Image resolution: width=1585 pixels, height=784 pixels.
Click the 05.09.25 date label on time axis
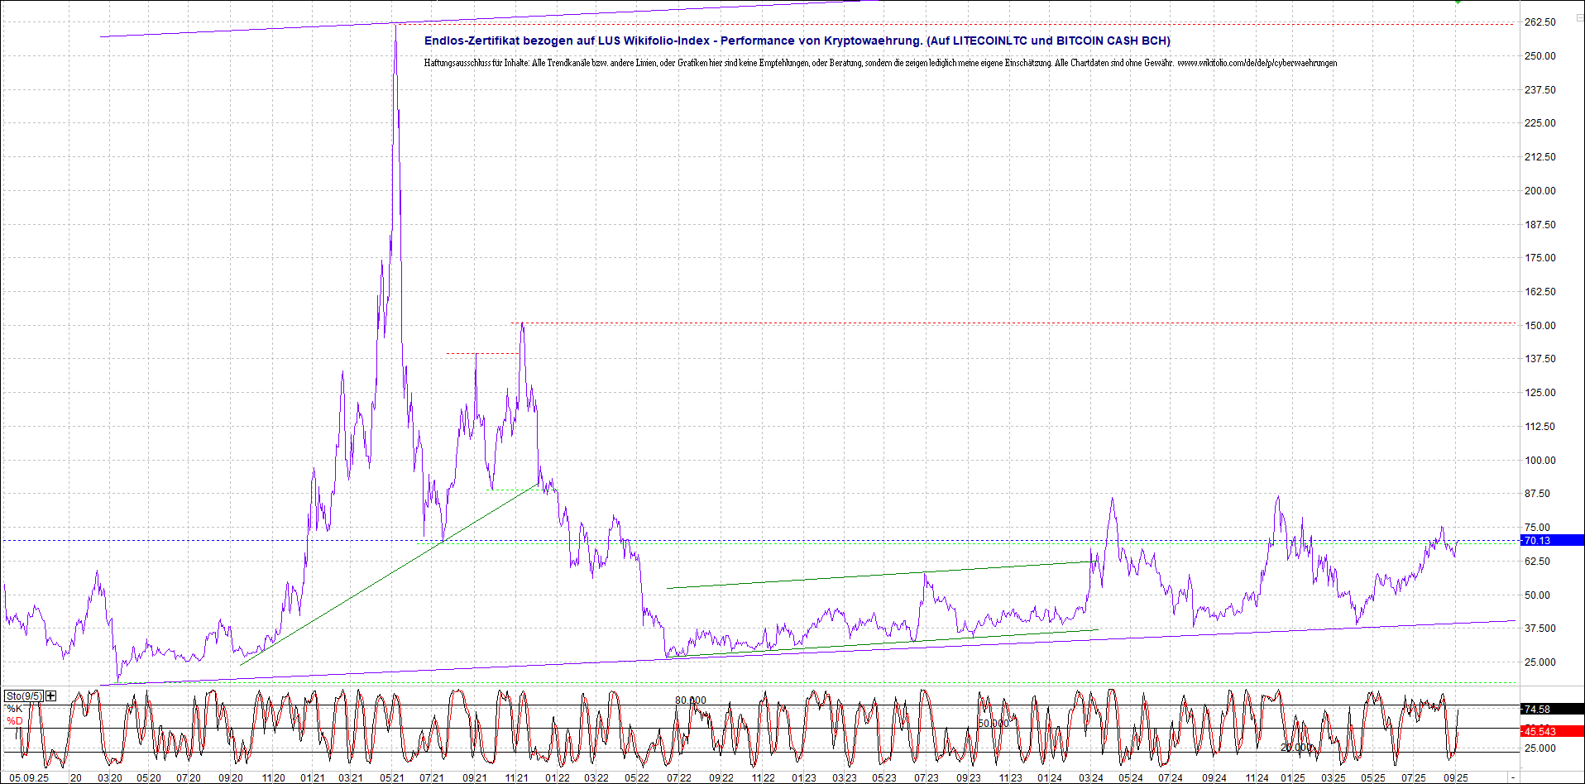click(28, 777)
